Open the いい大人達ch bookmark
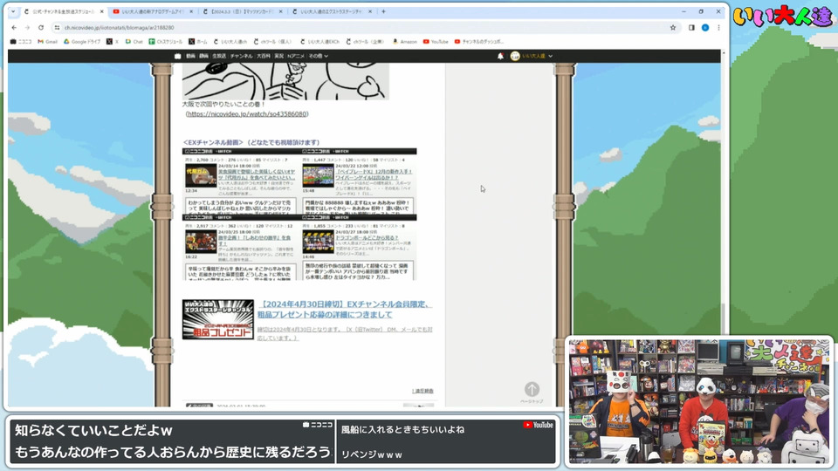The height and width of the screenshot is (471, 838). pyautogui.click(x=230, y=41)
